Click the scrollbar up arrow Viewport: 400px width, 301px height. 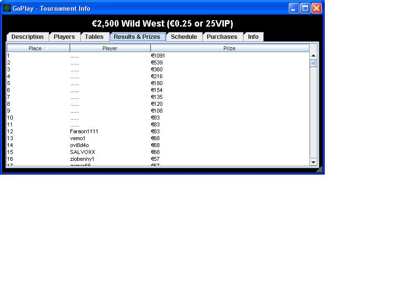click(x=313, y=56)
